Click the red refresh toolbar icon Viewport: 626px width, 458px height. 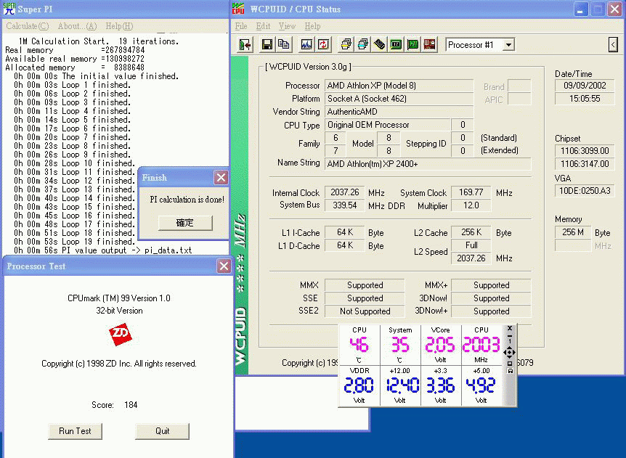(x=323, y=45)
